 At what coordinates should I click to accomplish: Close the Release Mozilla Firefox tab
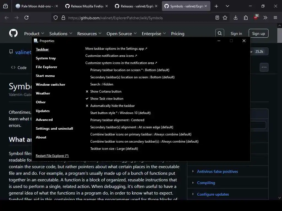coord(107,6)
